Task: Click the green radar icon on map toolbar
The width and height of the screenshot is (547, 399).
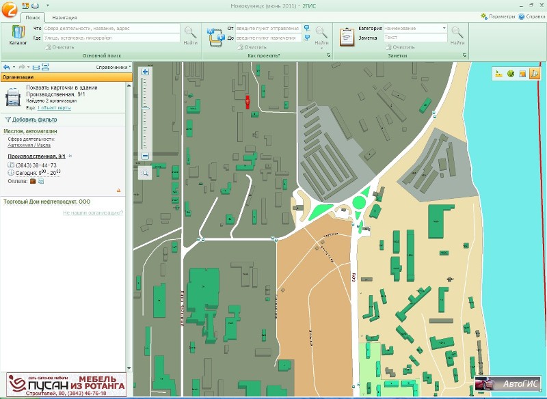Action: (511, 74)
